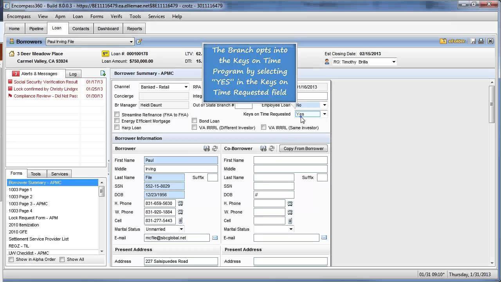Screen dimensions: 501x282
Task: Open the eFolder
Action: pos(454,41)
